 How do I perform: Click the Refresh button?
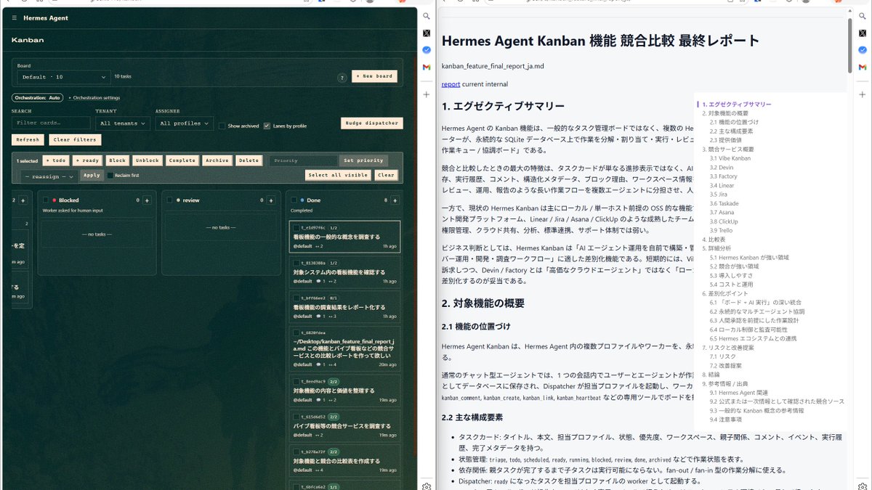pyautogui.click(x=28, y=139)
